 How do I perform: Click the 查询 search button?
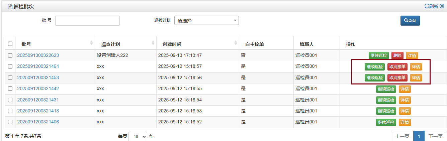[410, 21]
